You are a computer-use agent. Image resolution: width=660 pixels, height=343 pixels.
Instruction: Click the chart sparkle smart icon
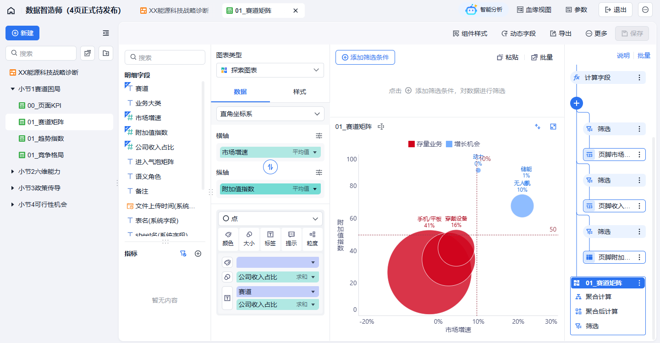pyautogui.click(x=538, y=127)
